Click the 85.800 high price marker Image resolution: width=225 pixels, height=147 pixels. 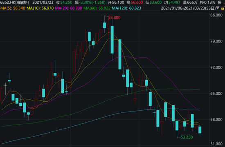tap(114, 18)
